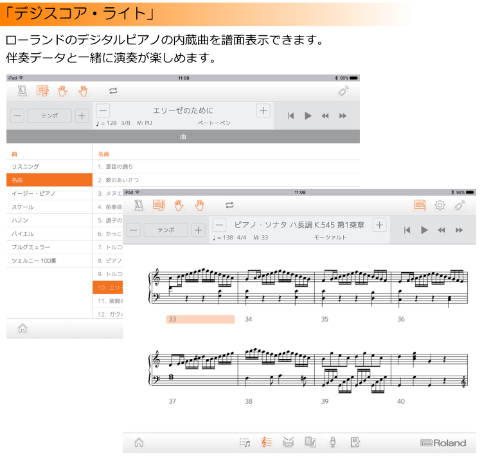Choose song number 12 in the list
The height and width of the screenshot is (461, 482).
[x=108, y=314]
